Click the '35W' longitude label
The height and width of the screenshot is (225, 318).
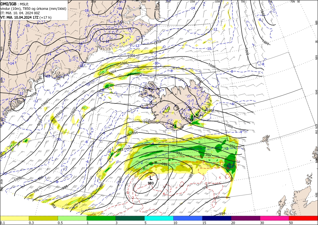point(93,2)
